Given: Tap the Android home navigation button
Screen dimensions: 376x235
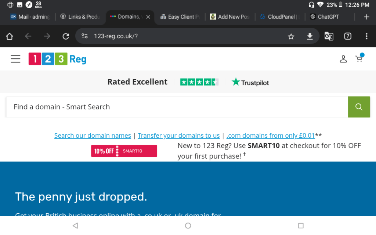Looking at the screenshot, I should pos(188,225).
